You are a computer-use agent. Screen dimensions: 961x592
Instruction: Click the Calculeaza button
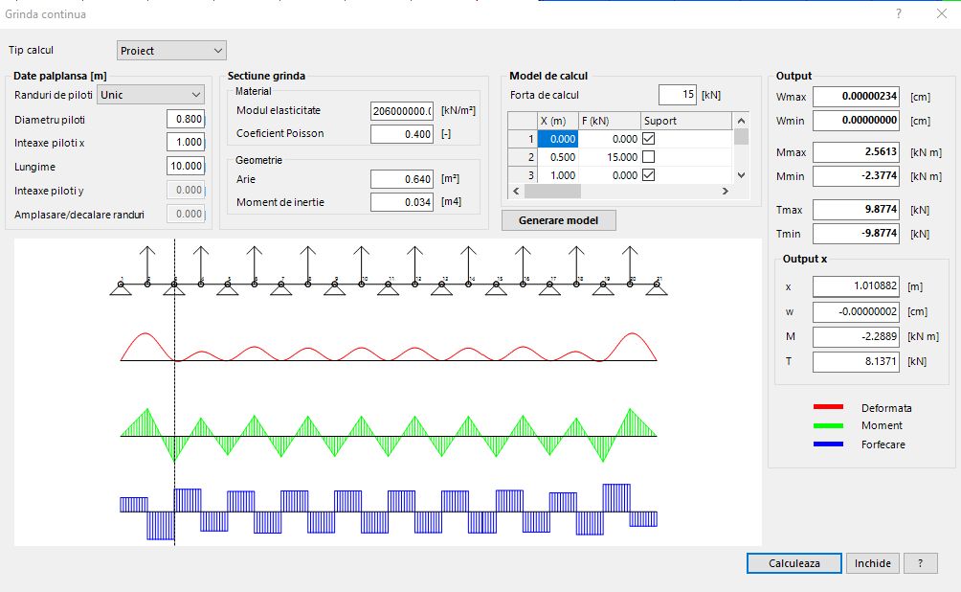[x=794, y=563]
